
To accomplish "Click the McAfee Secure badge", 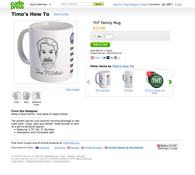I will click(167, 147).
